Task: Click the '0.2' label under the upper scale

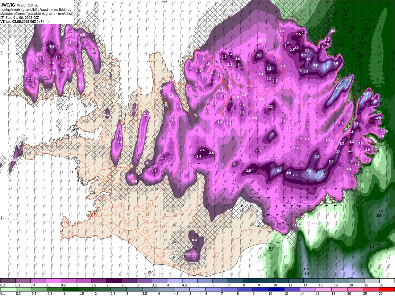Action: click(3, 285)
